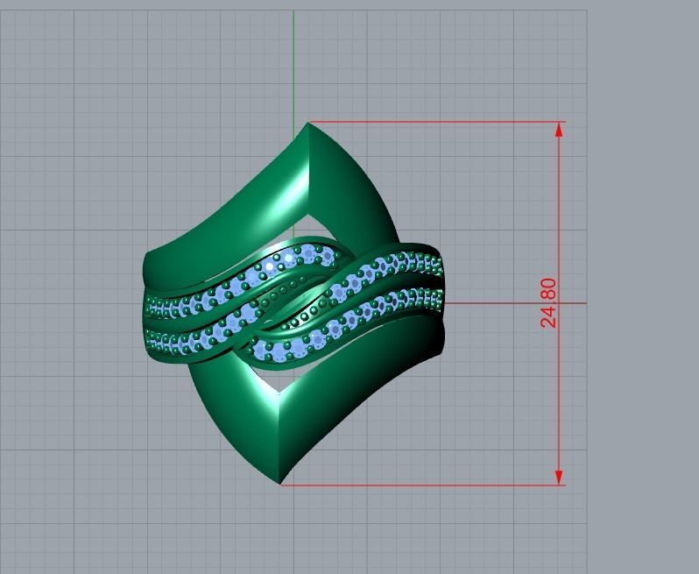The image size is (699, 574).
Task: Select the green ring model
Action: 293,303
